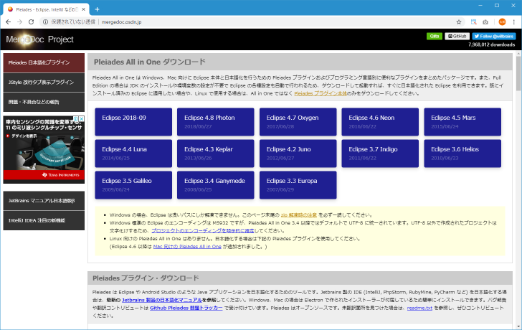Click the Pleiades All in One ダウンロード heading
522x330 pixels.
[150, 62]
